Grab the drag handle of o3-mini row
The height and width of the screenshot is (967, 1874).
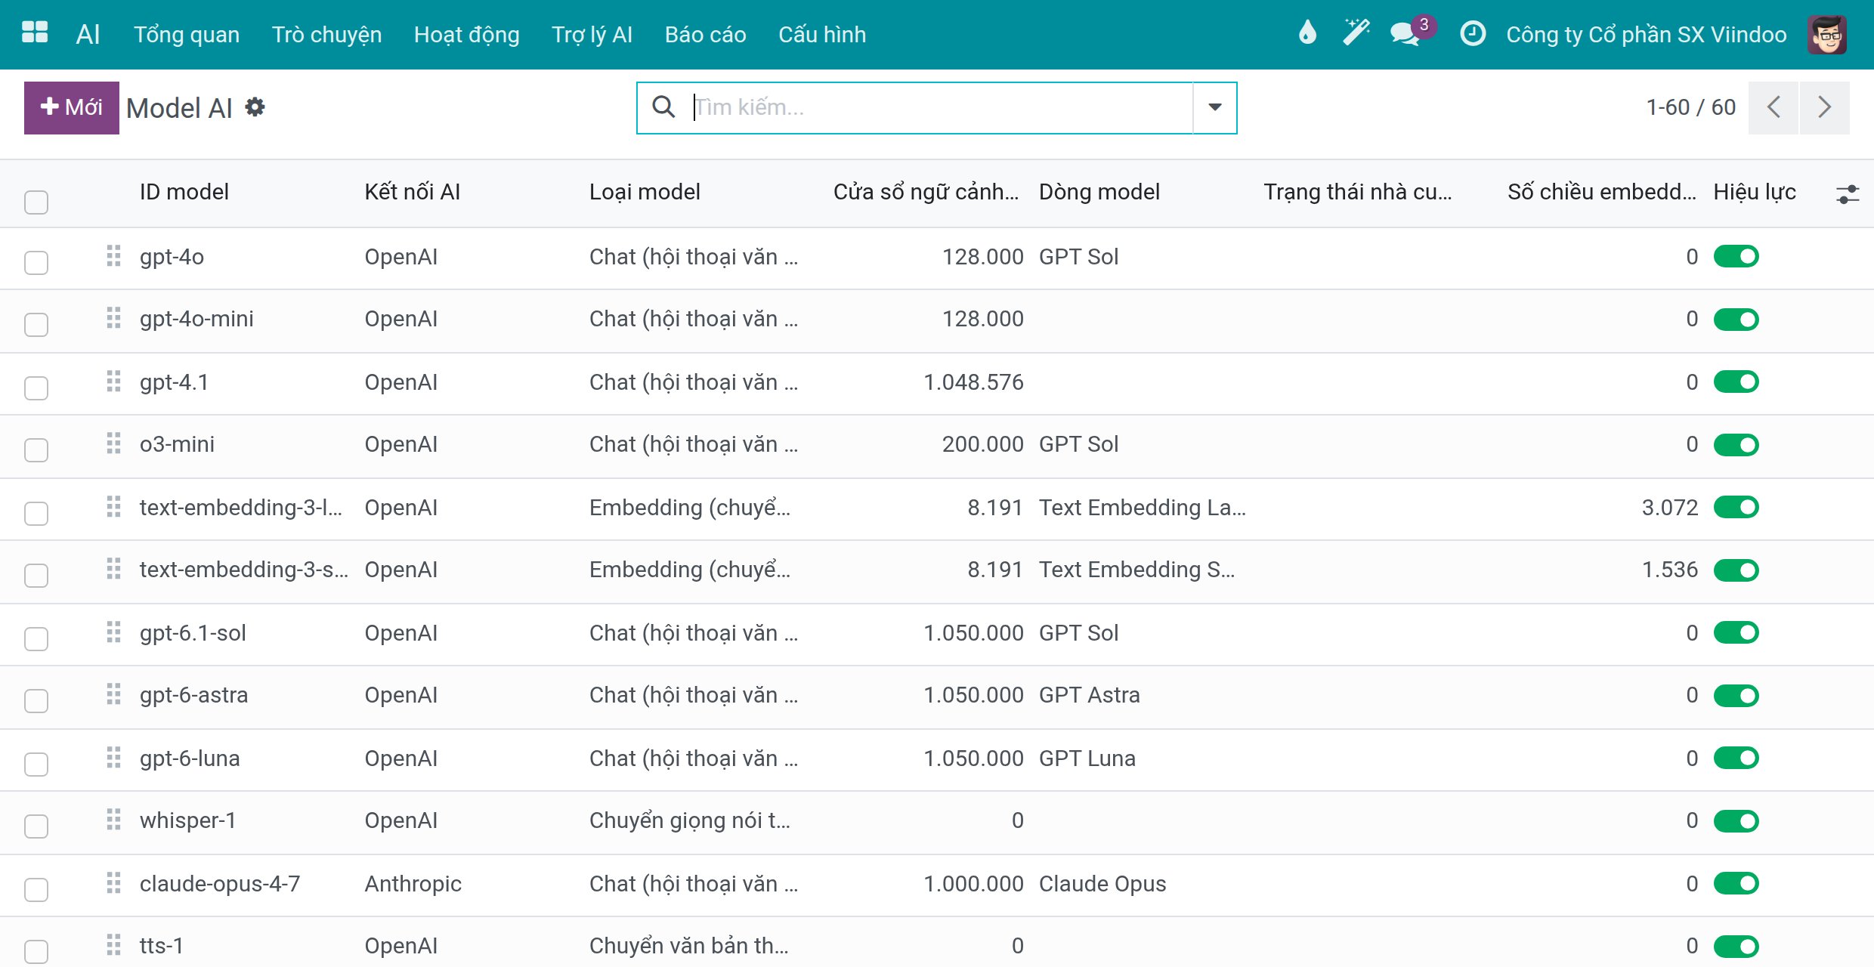click(x=113, y=443)
